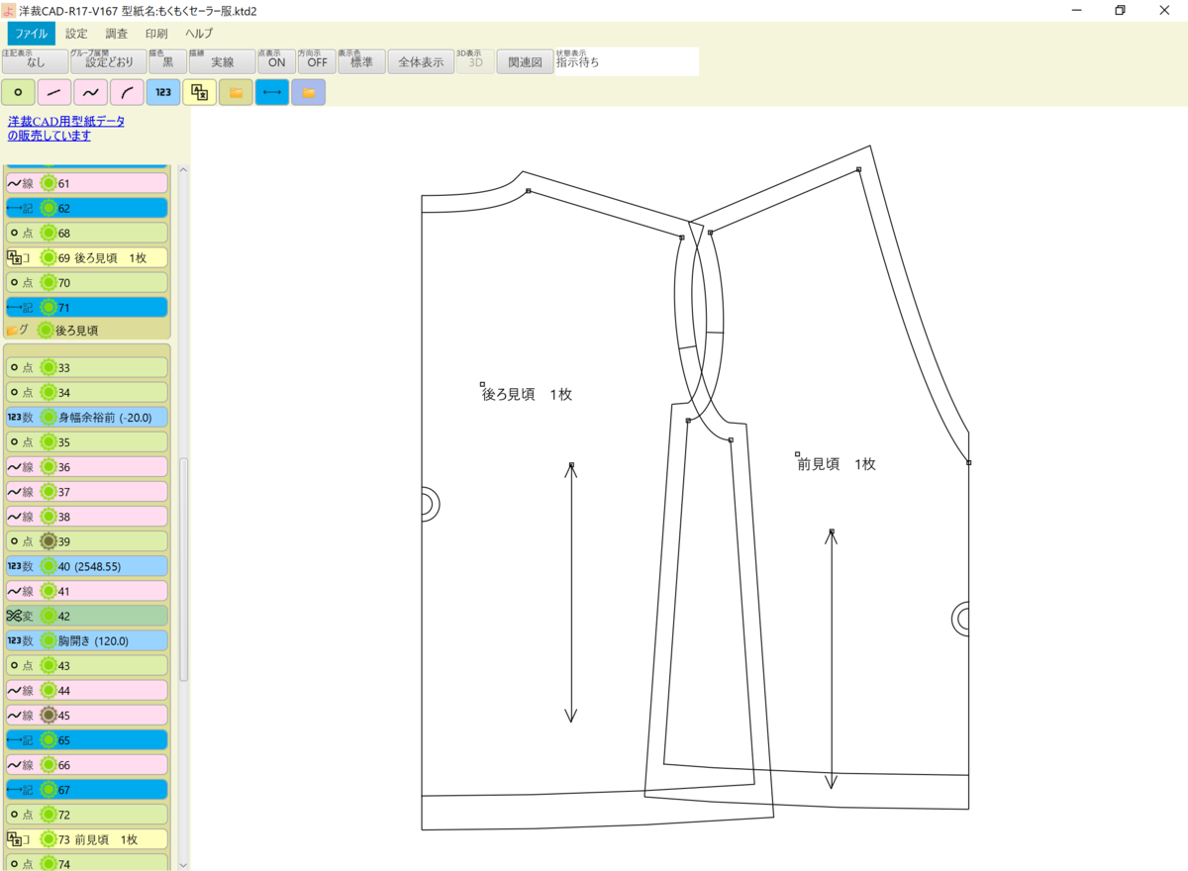Toggle the gear on 胸開き (120.0) row
Screen dimensions: 1188x871
48,640
